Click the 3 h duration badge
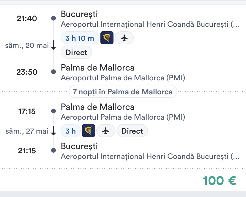Viewport: 246px width, 197px height. coord(70,131)
